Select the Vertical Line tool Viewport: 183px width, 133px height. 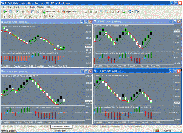click(16, 16)
